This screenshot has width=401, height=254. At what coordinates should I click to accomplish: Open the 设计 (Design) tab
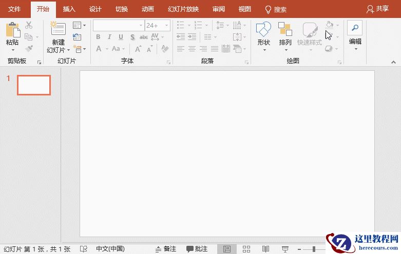(95, 9)
